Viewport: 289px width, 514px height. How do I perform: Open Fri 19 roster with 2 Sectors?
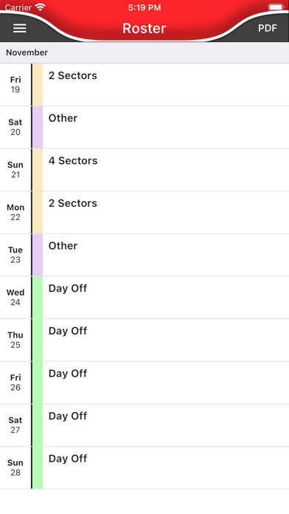(144, 85)
